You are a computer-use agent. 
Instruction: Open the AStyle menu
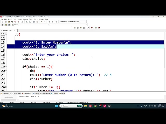tap(36, 19)
